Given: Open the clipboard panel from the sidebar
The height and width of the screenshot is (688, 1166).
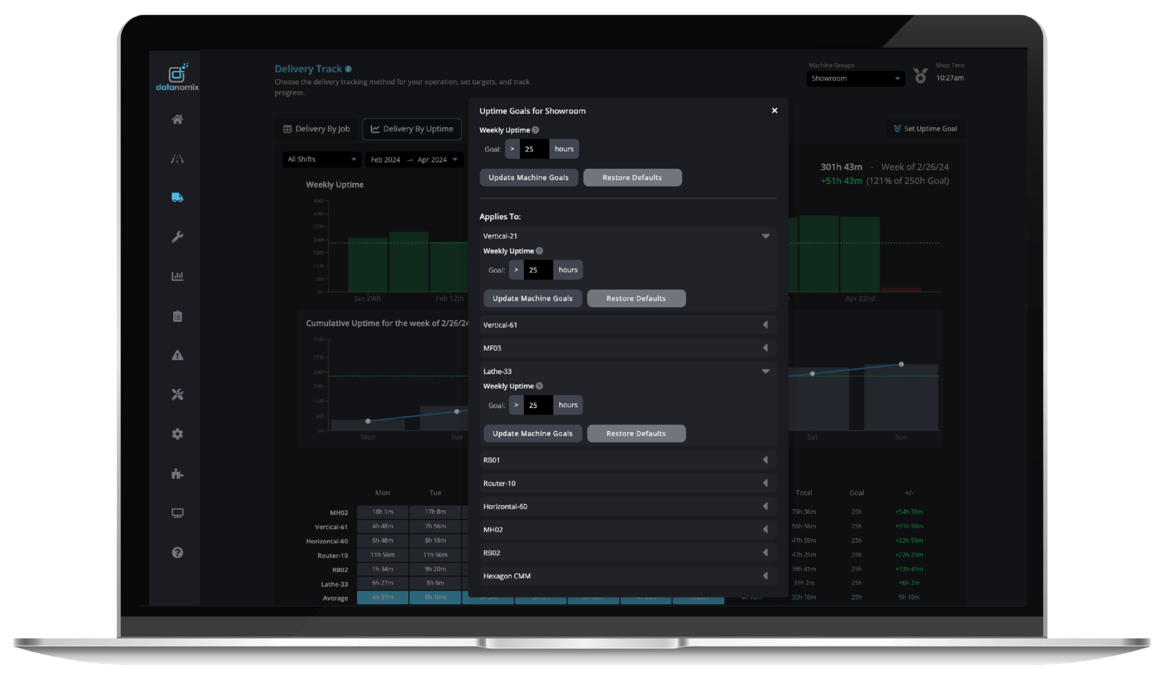Looking at the screenshot, I should 177,316.
